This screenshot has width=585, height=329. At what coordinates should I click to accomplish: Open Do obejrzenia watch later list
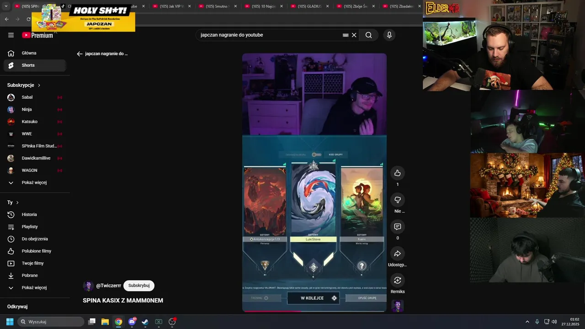(x=35, y=239)
